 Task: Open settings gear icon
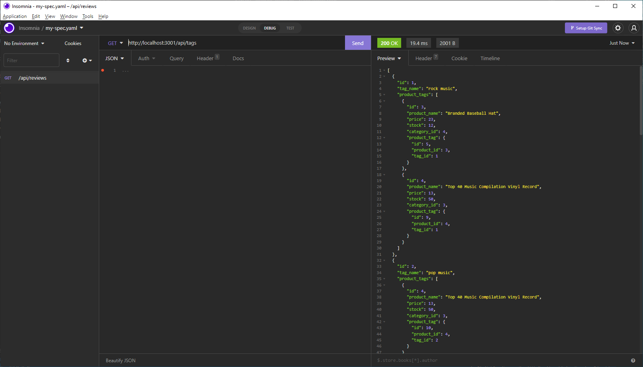pos(618,28)
